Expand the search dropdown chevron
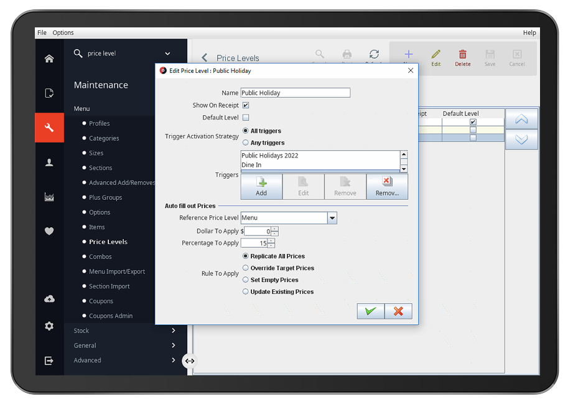Screen dimensions: 573x409 (x=167, y=54)
